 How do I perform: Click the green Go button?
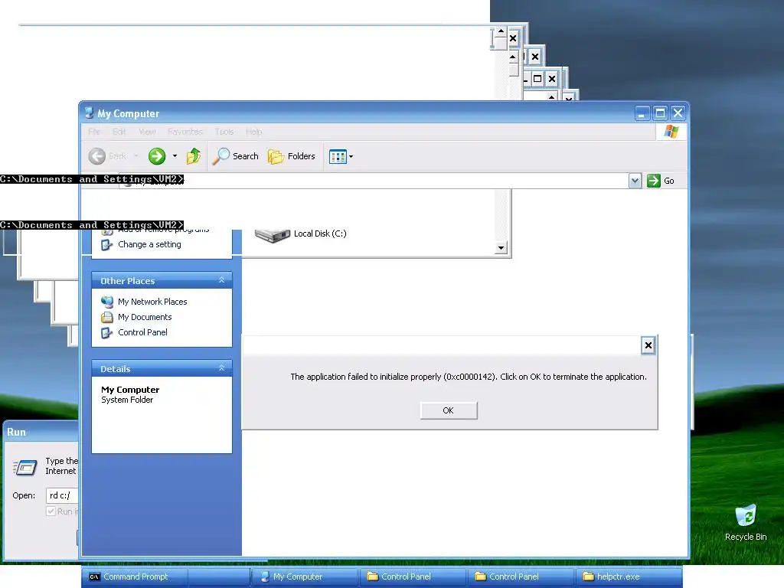point(661,181)
